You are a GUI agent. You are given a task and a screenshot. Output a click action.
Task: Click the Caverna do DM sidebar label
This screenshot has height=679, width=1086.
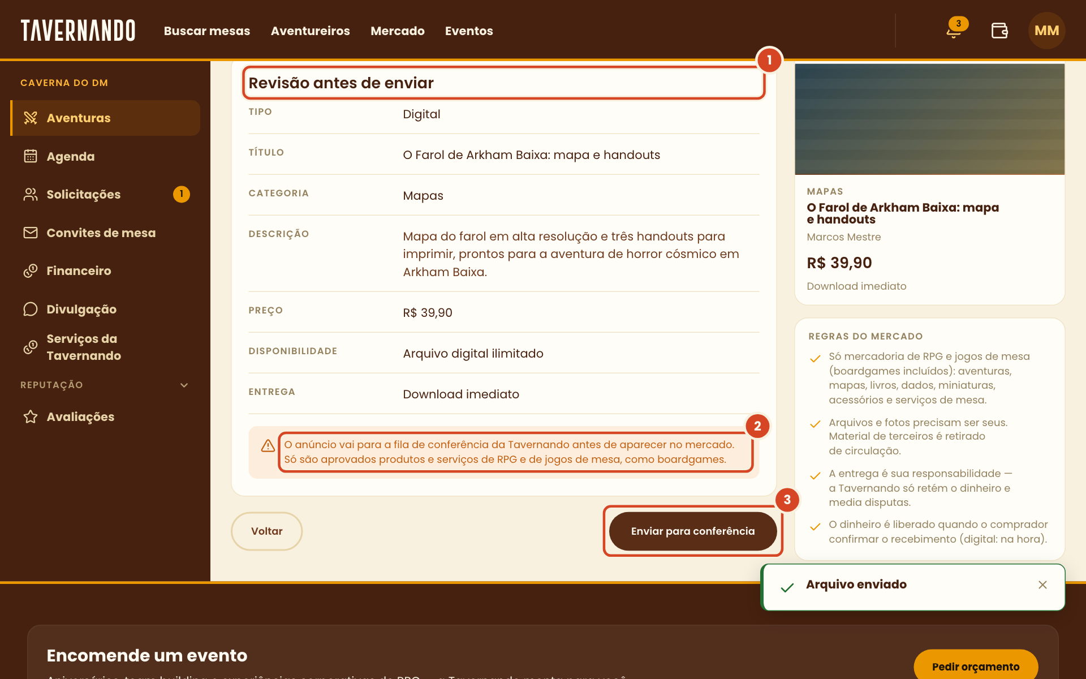(64, 83)
